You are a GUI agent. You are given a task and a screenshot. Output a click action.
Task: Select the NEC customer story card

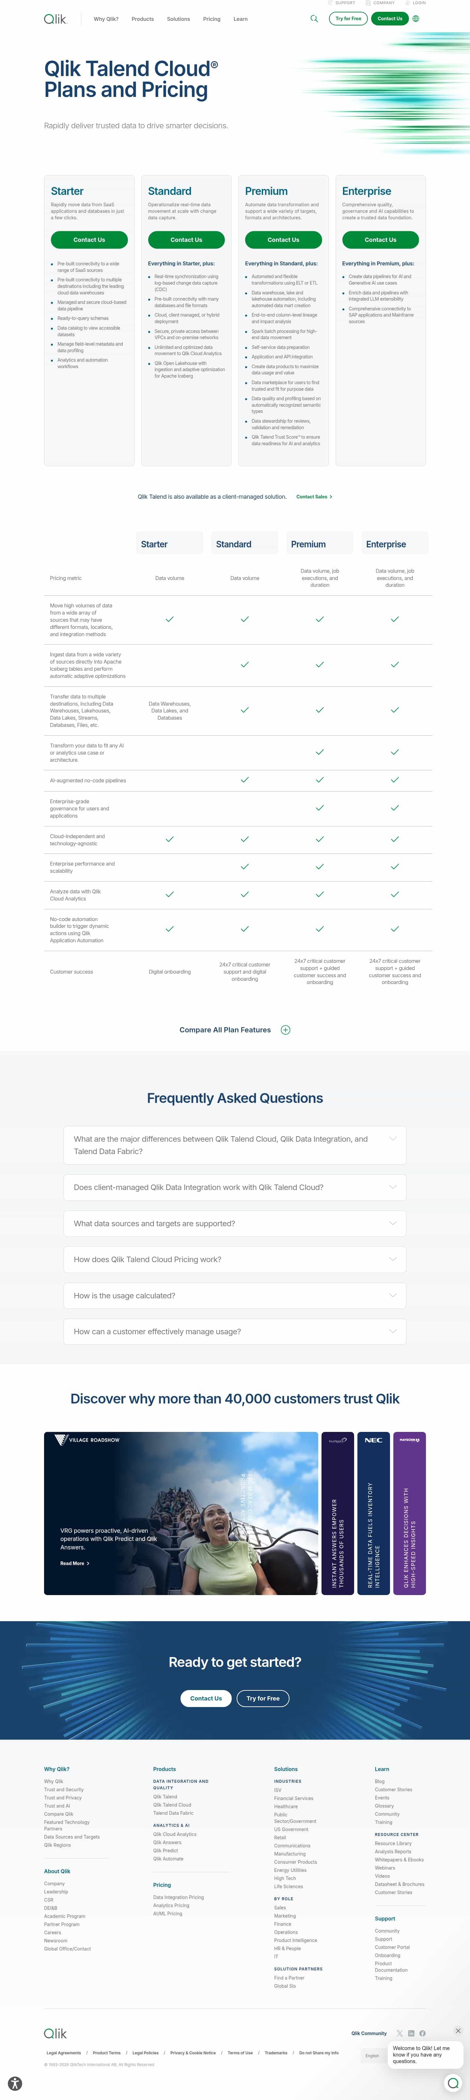coord(373,1513)
